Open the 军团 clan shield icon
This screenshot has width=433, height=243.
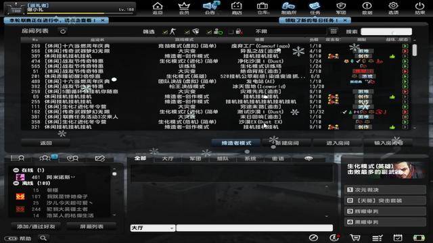click(341, 7)
